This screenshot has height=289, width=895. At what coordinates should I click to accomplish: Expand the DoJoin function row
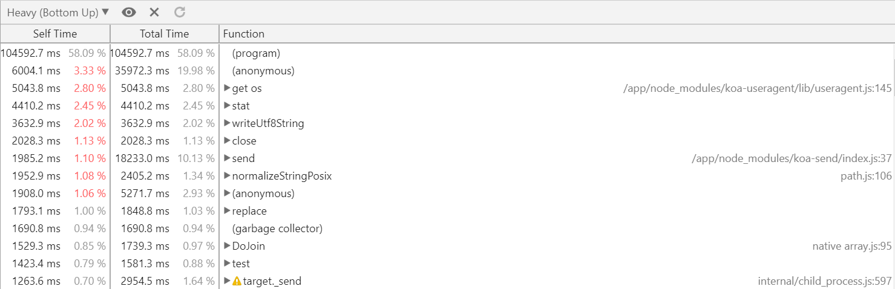click(227, 246)
